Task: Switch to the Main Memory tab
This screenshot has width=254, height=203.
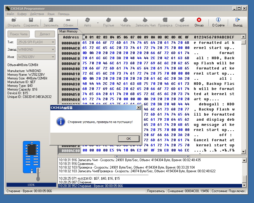Action: point(68,31)
